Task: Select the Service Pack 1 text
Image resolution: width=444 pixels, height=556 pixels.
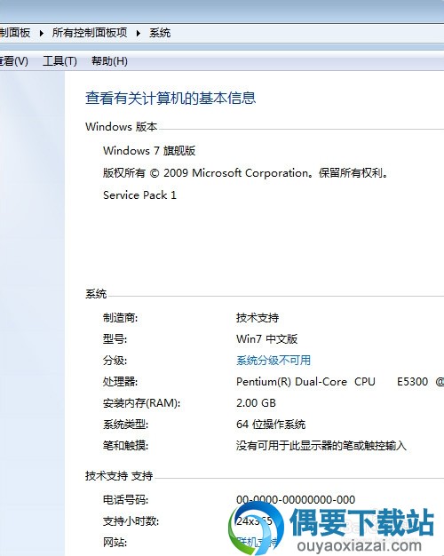Action: [139, 195]
